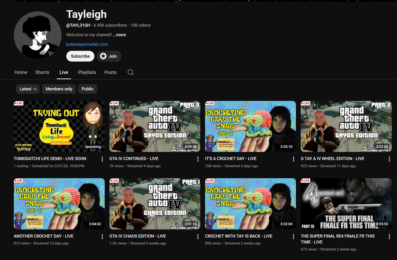Click the GTA IV Part 2 Tayos Edition thumbnail
This screenshot has height=260, width=397.
(x=346, y=126)
